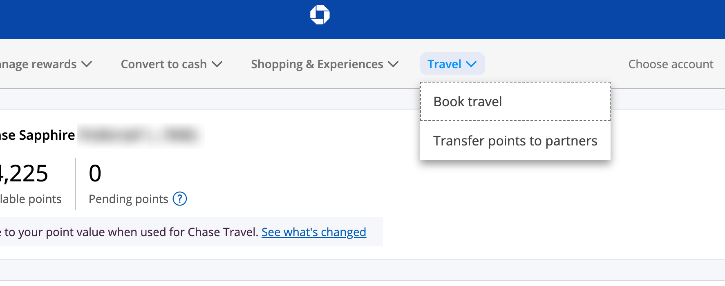Collapse the open Travel dropdown chevron
Image resolution: width=725 pixels, height=286 pixels.
(472, 64)
